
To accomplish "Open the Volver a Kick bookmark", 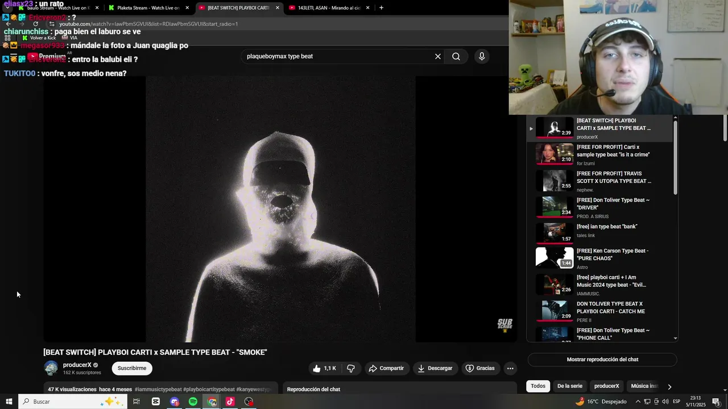I will click(39, 37).
